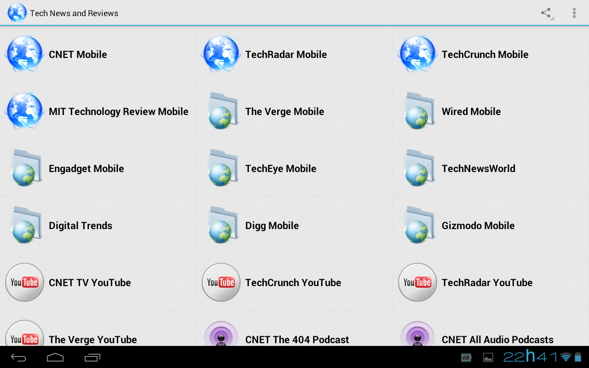Tap the CNET All Audio Podcasts icon
589x368 pixels.
[417, 333]
